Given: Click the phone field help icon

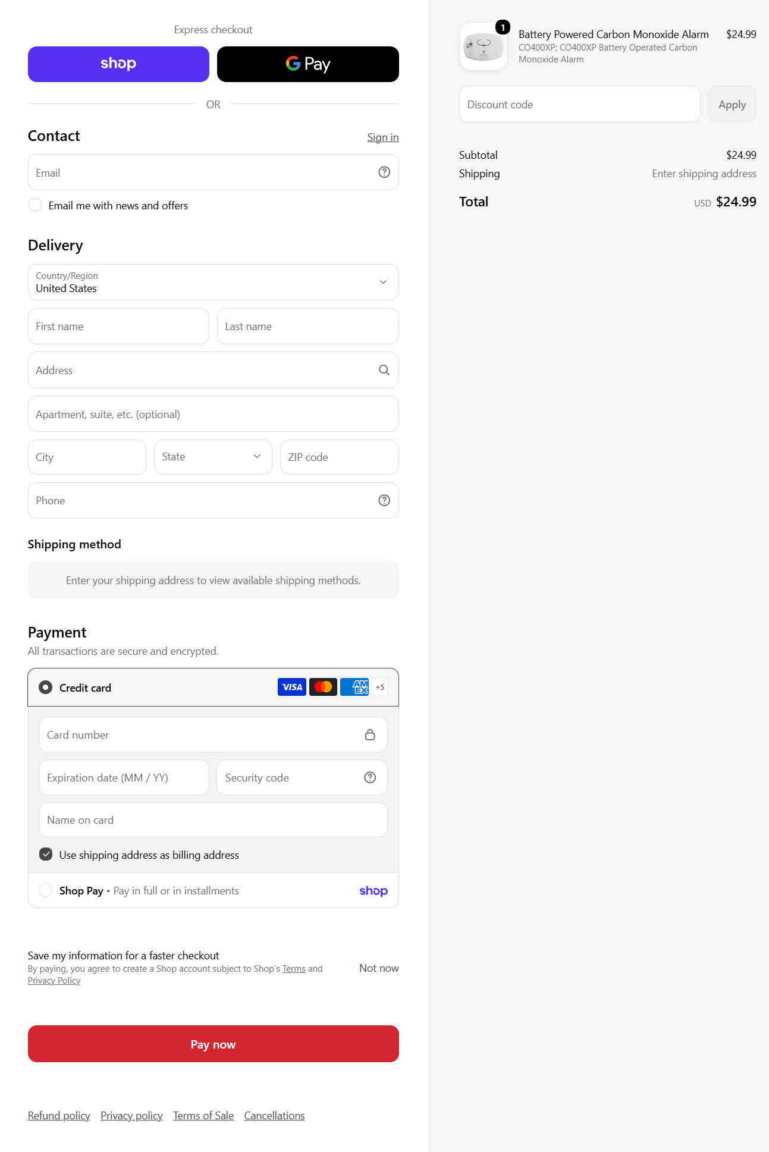Looking at the screenshot, I should point(384,500).
